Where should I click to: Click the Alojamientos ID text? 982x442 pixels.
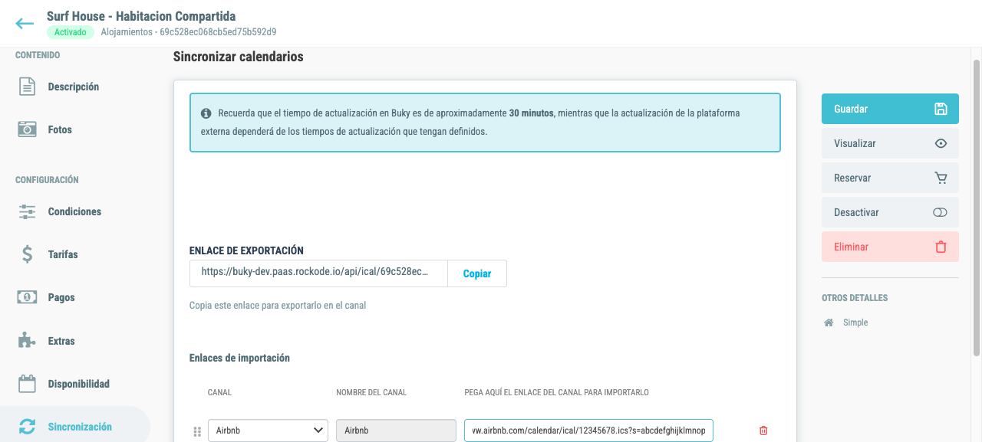pos(189,32)
